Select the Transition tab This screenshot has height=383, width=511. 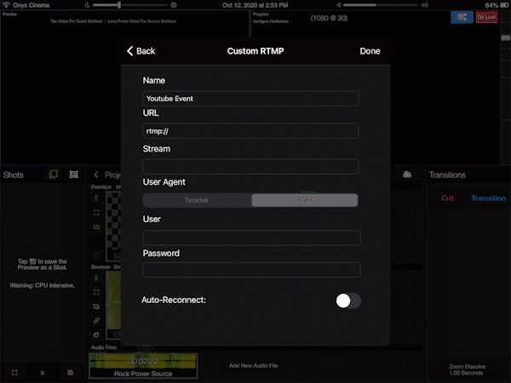tap(488, 198)
